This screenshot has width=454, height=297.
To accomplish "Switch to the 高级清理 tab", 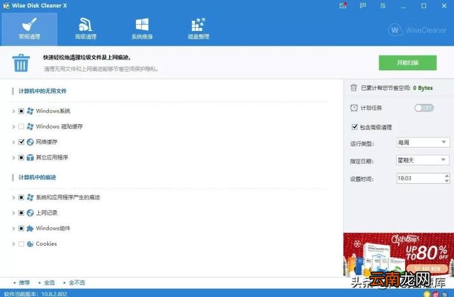I will [x=86, y=29].
